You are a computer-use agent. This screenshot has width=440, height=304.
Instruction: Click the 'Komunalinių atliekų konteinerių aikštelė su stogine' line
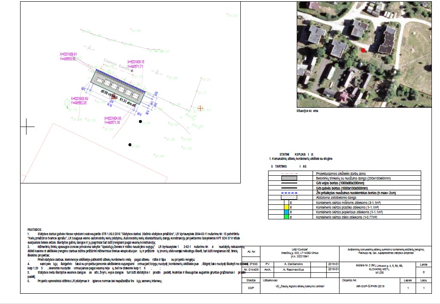[x=301, y=159]
